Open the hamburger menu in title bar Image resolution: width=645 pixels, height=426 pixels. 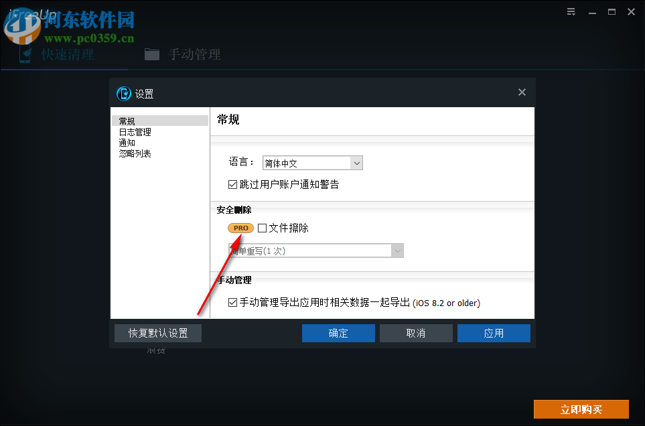[571, 11]
